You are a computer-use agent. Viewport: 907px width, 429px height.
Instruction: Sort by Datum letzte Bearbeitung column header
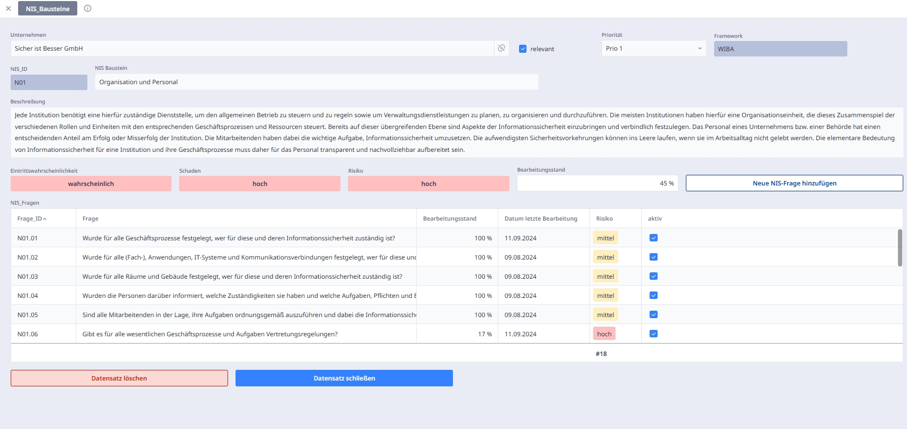point(540,219)
